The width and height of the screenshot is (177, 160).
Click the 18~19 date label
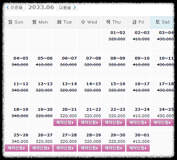click(x=21, y=110)
